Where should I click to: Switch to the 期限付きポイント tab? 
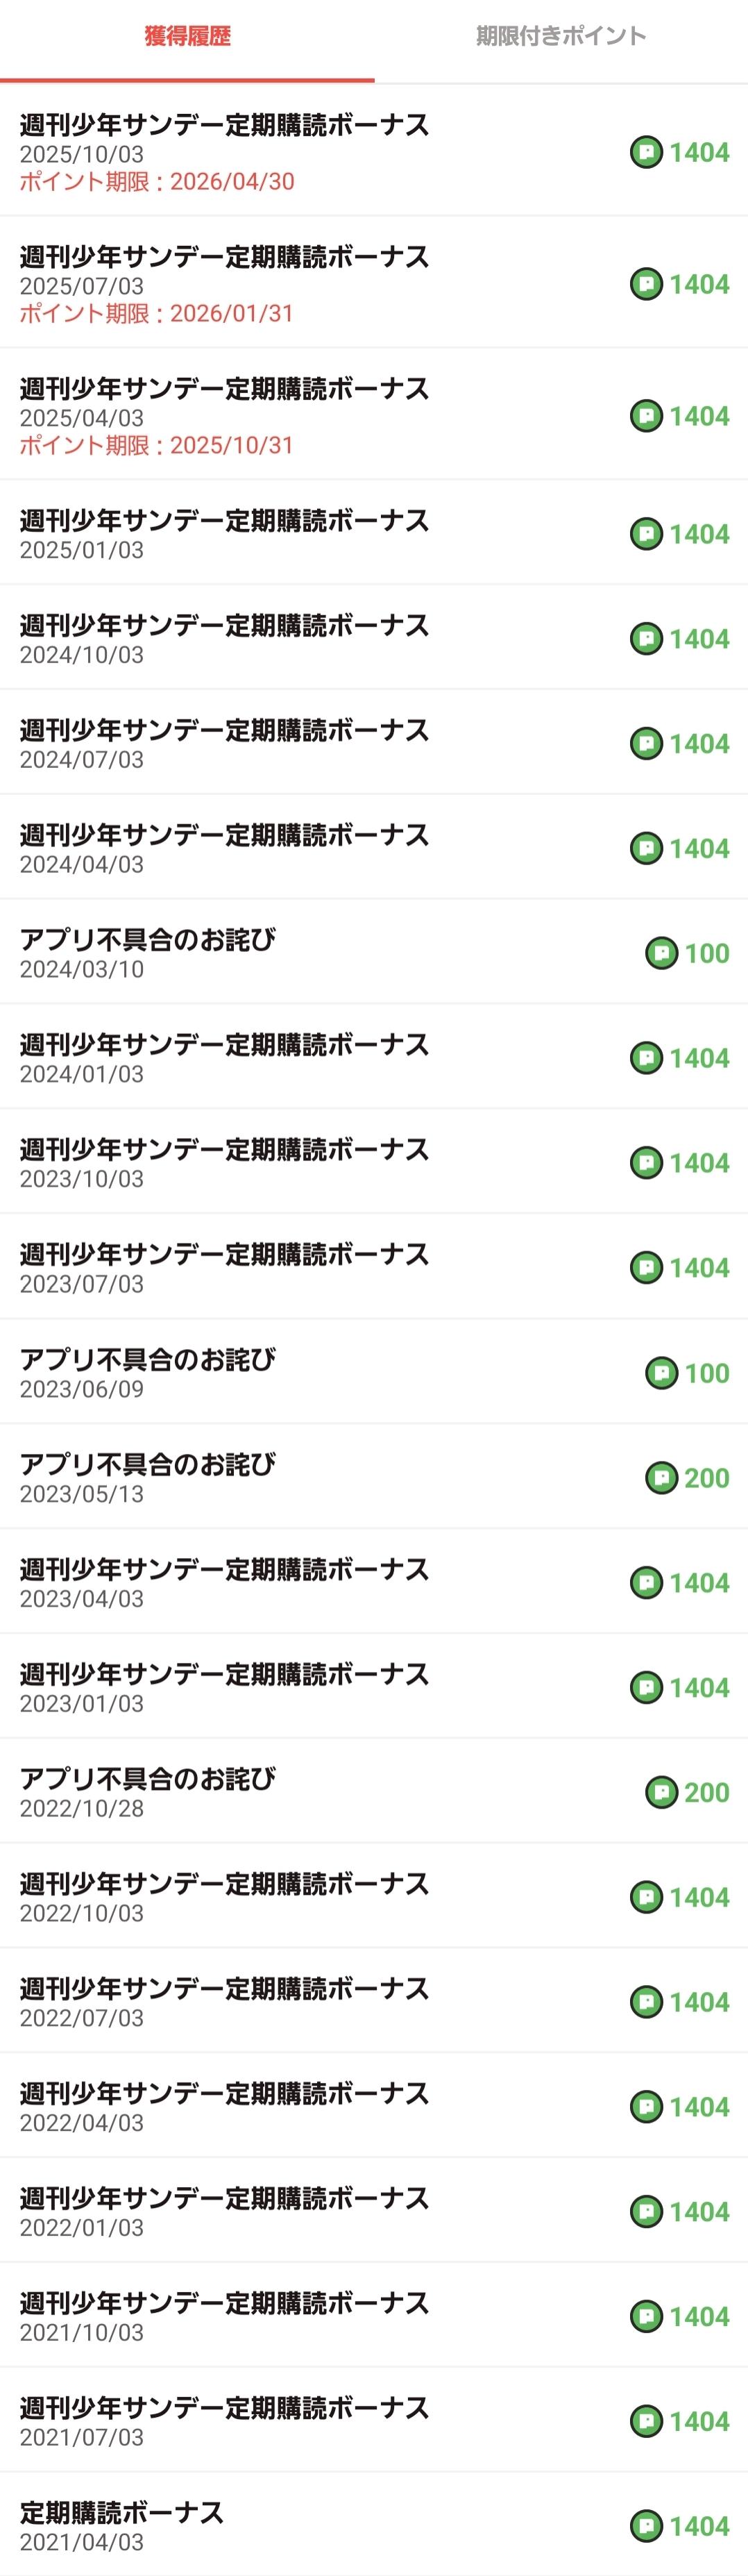point(560,37)
